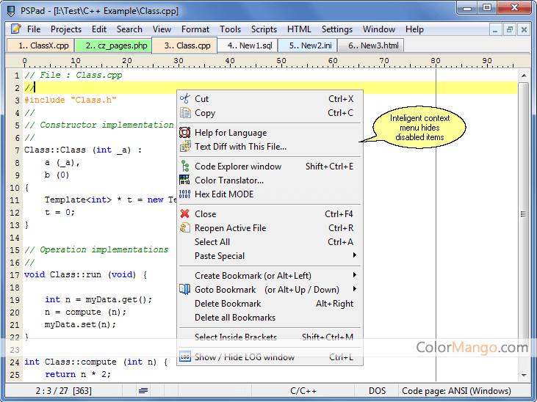
Task: Open Code Explorer window via its tree icon
Action: (185, 167)
